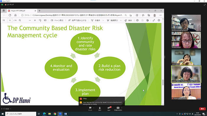Open Zoom chat panel
The width and height of the screenshot is (207, 116).
coord(90,109)
